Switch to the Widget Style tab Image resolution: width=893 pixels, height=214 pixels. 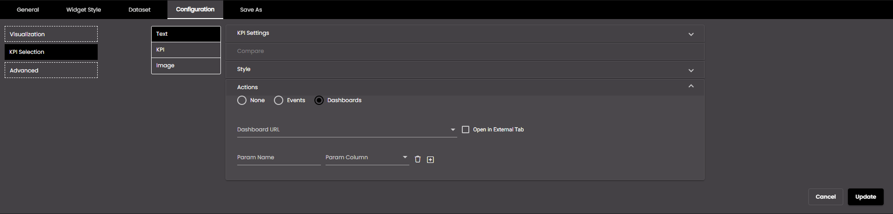click(84, 9)
